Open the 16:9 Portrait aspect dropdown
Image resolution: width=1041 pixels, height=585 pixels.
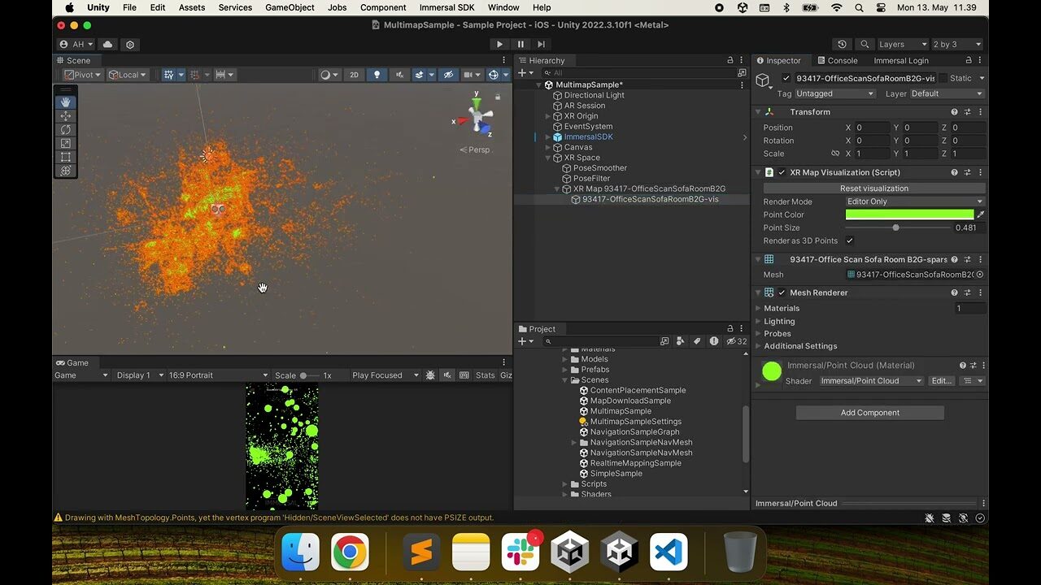pos(218,375)
